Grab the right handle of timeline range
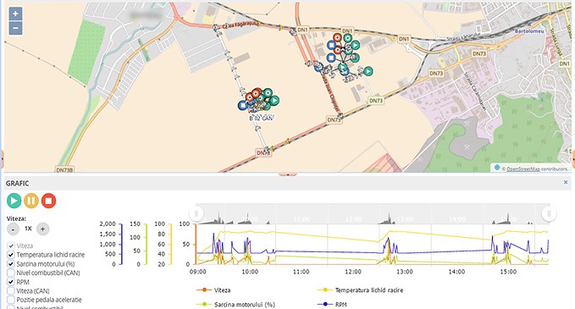Viewport: 575px width, 309px height. 549,213
